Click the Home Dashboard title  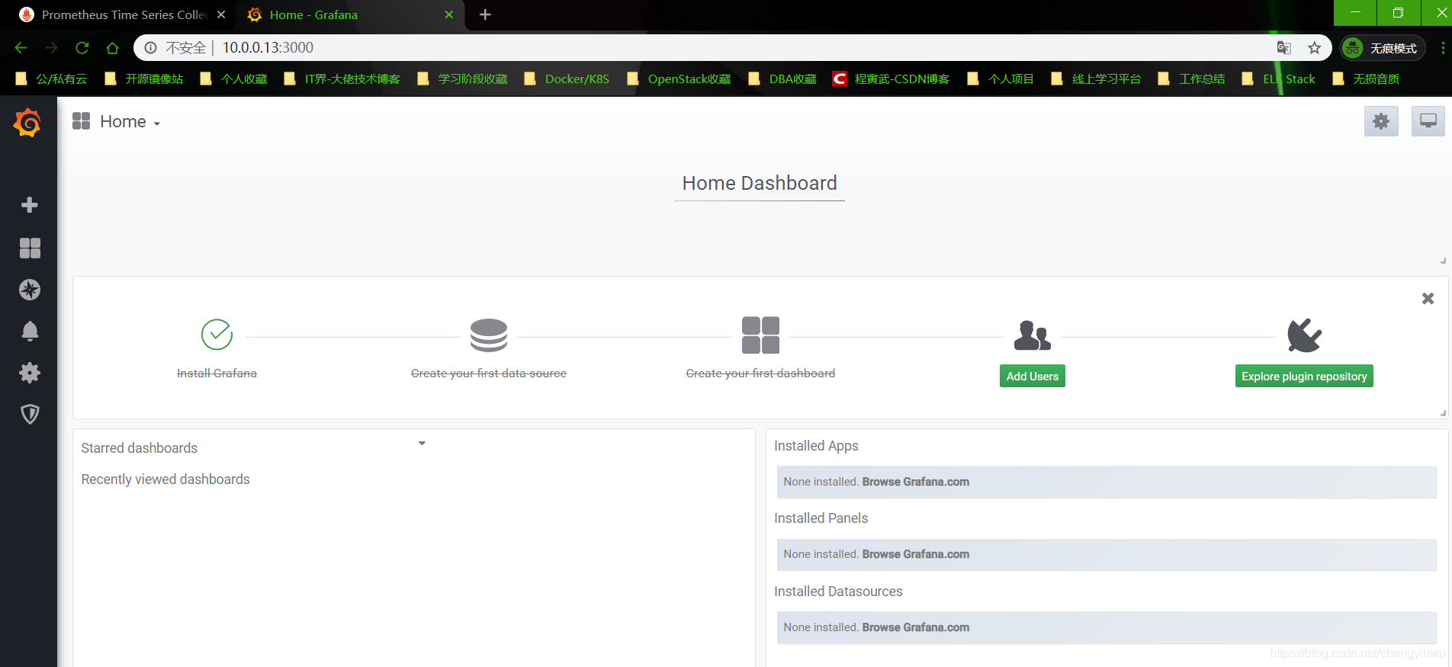pyautogui.click(x=760, y=183)
